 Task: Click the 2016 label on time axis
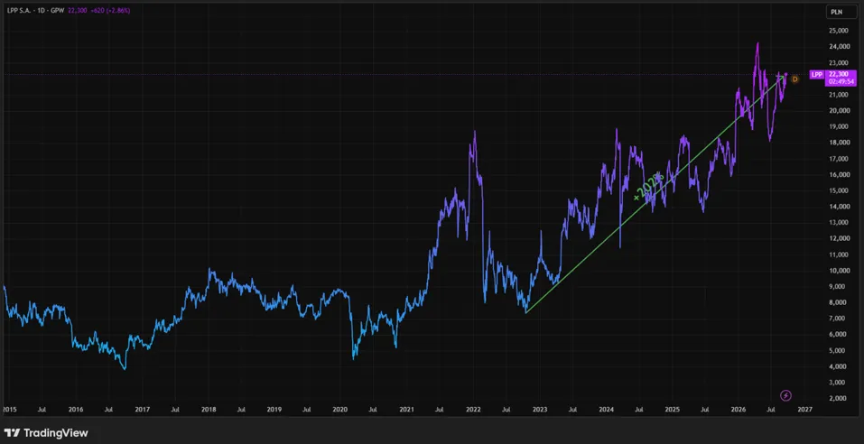(x=76, y=410)
